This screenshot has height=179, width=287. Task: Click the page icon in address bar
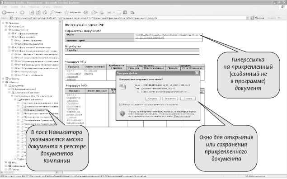(11, 18)
